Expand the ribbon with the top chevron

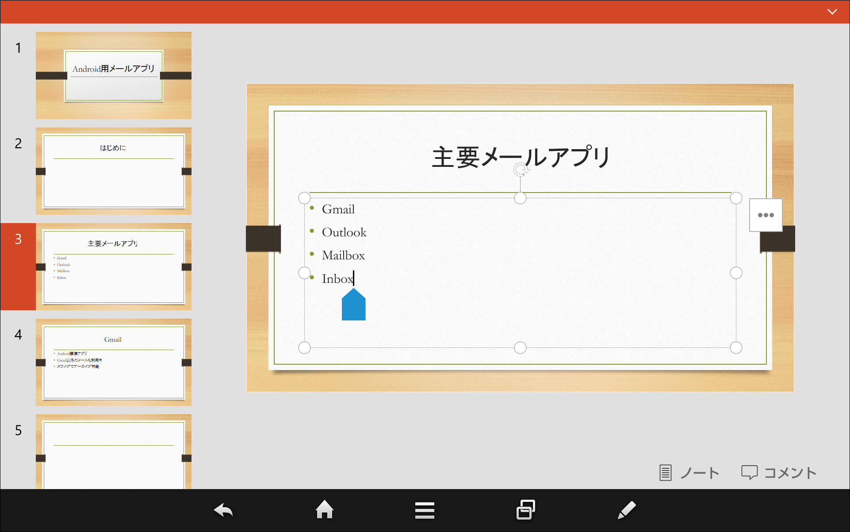(833, 12)
